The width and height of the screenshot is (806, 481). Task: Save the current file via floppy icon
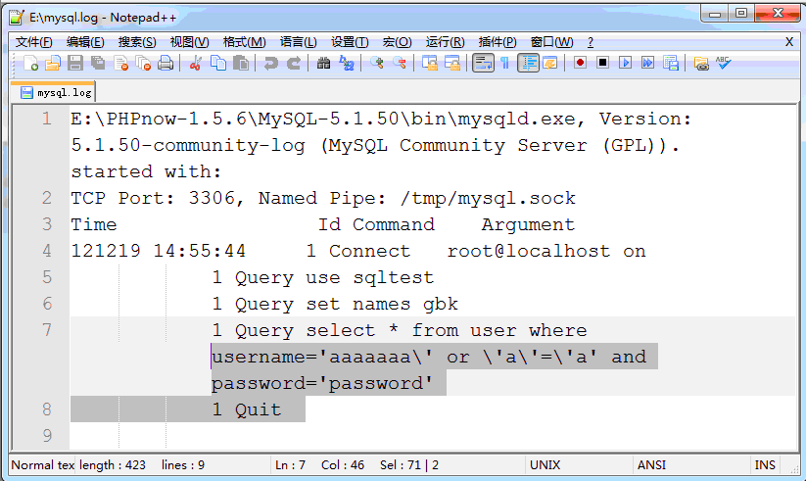tap(75, 64)
